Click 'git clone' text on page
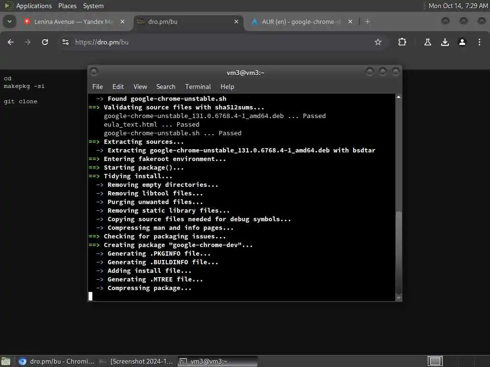Image resolution: width=490 pixels, height=367 pixels. click(21, 101)
